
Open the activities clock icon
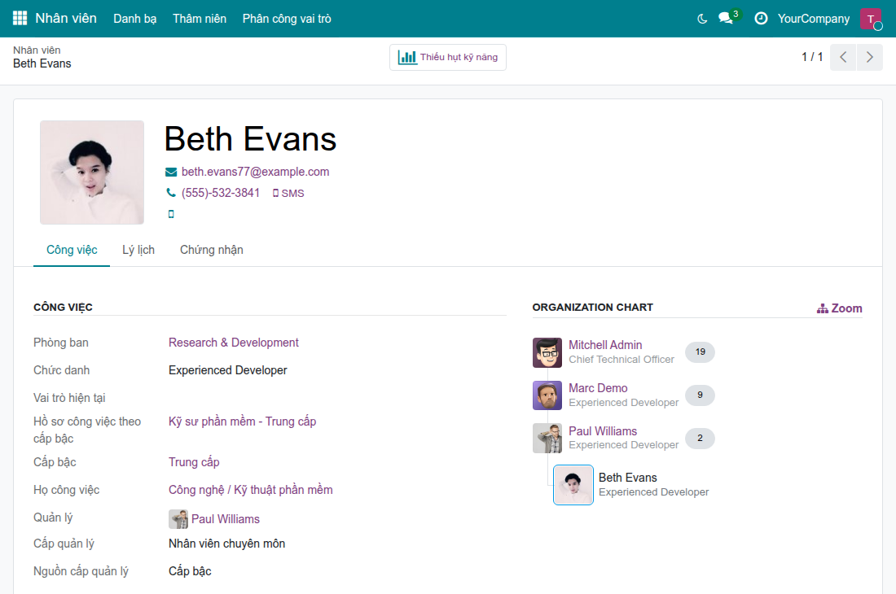[761, 18]
